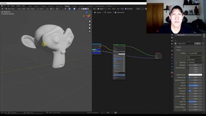
Task: Click the Principled BSDF node header
Action: [x=119, y=45]
